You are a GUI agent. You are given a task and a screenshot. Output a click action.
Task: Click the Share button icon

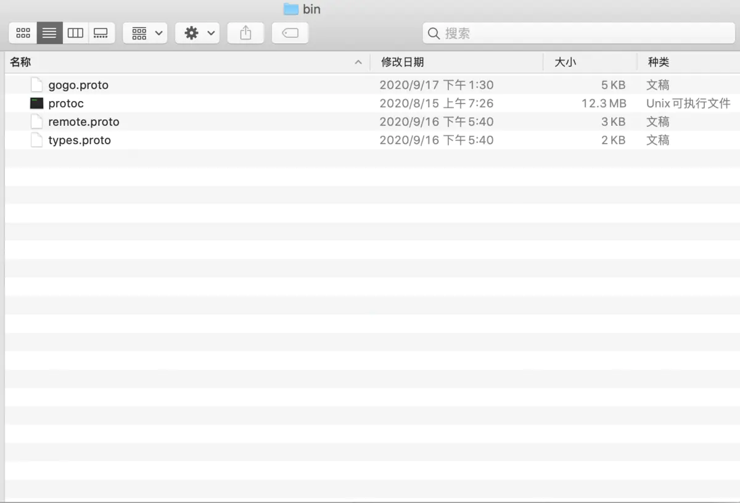[x=245, y=33]
